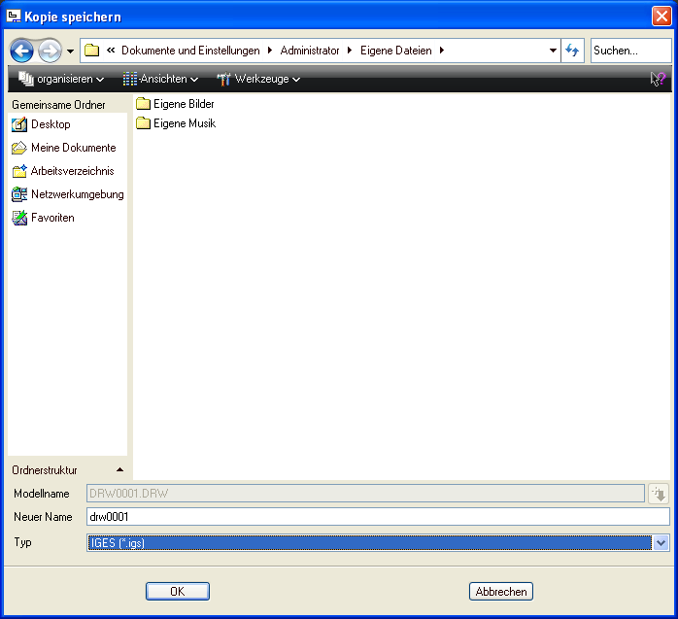Image resolution: width=678 pixels, height=619 pixels.
Task: Select Favoriten in shared folders
Action: click(x=52, y=218)
